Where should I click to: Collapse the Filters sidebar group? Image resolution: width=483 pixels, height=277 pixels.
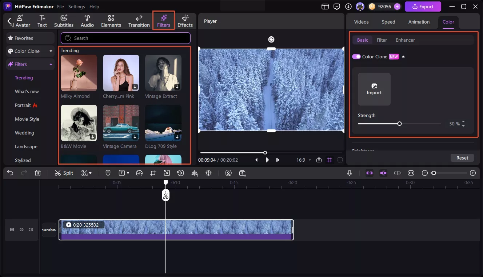coord(51,64)
